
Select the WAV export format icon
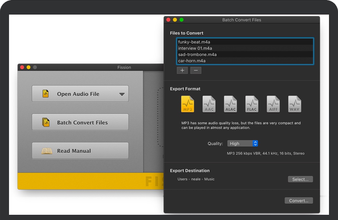pos(295,104)
